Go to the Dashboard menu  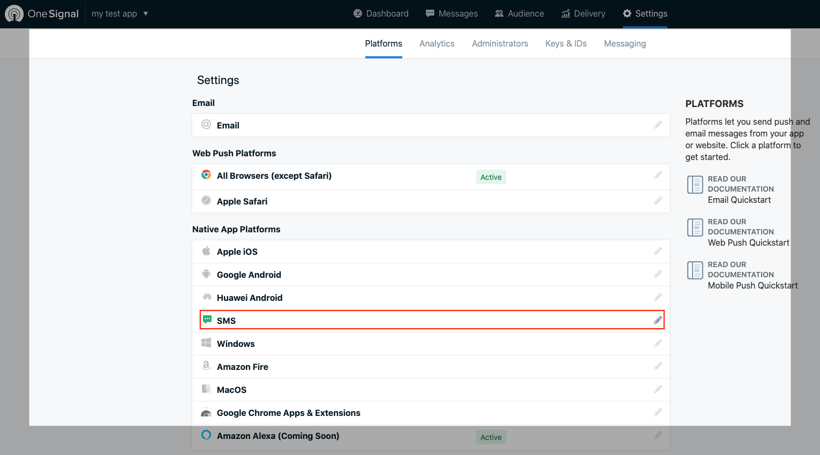point(381,13)
